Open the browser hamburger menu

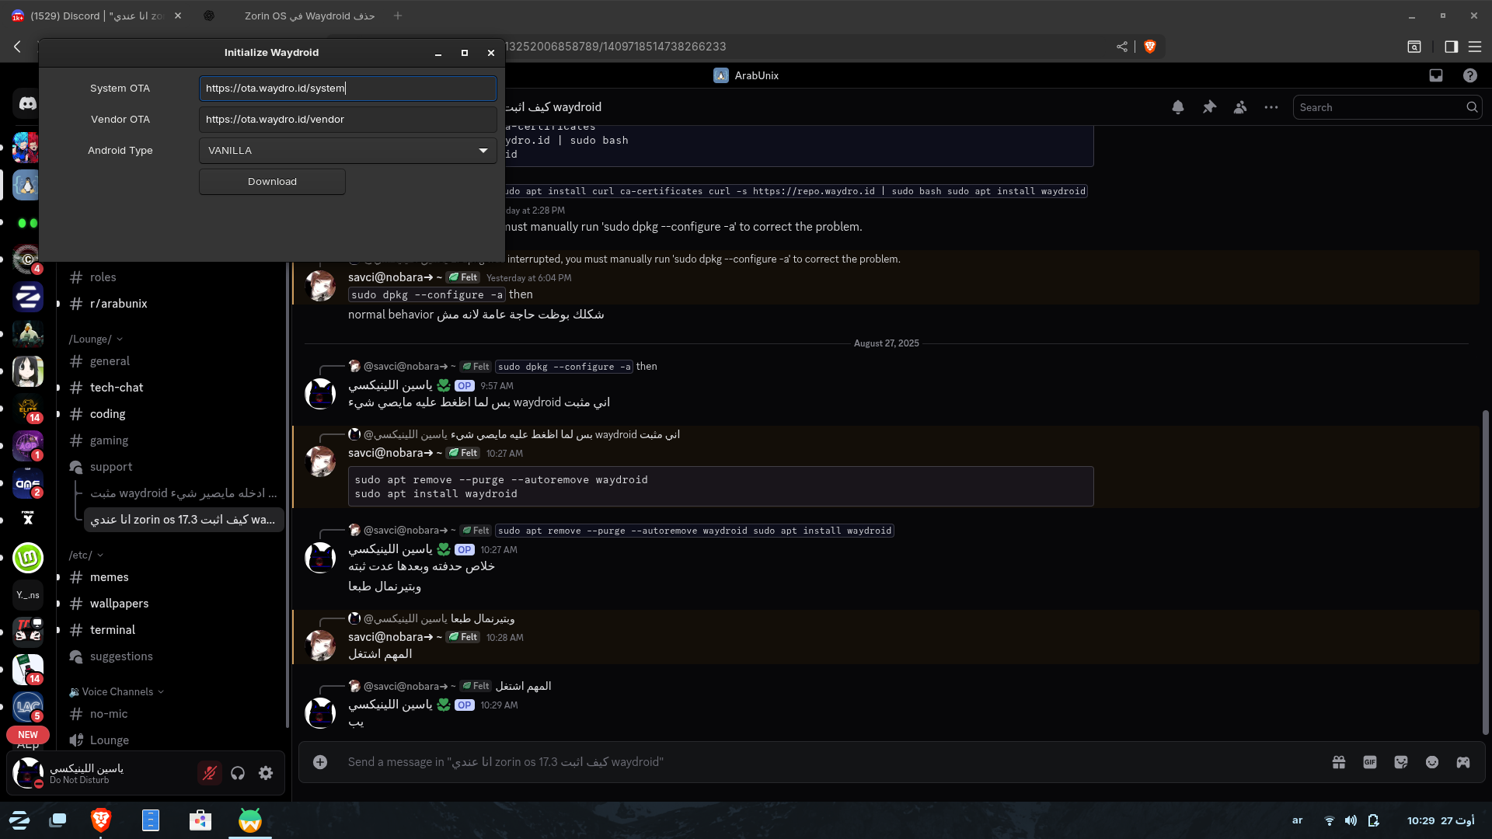point(1475,47)
